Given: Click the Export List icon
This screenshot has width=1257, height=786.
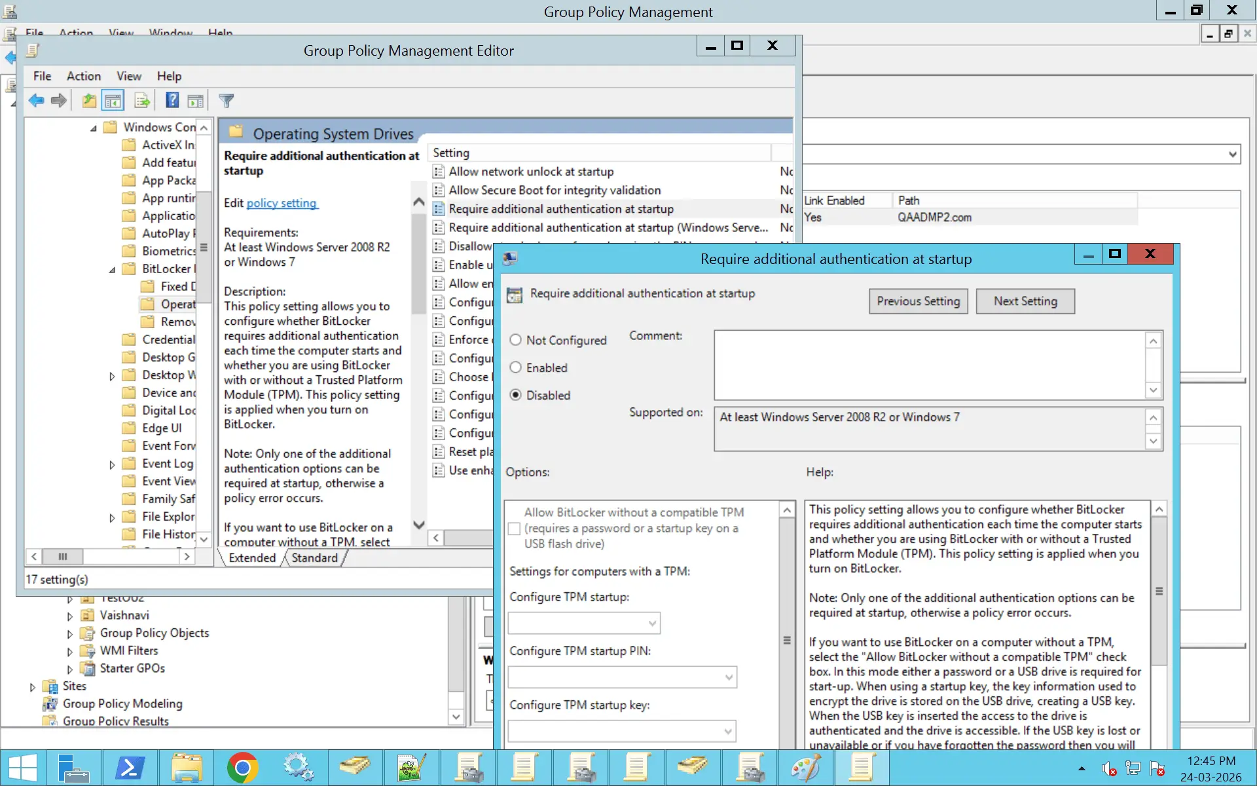Looking at the screenshot, I should coord(142,100).
